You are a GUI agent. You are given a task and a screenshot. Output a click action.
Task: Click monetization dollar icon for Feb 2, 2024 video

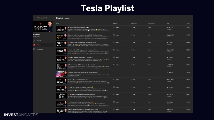click(x=132, y=94)
